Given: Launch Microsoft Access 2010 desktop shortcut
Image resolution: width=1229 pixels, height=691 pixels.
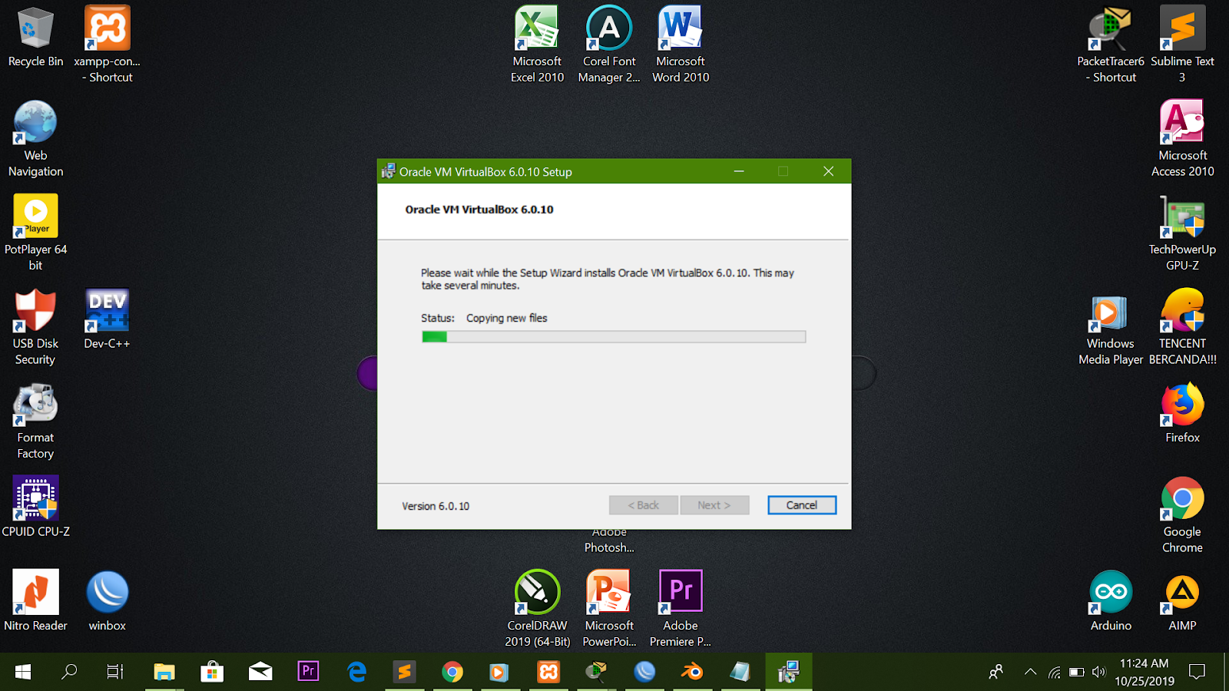Looking at the screenshot, I should pos(1182,139).
